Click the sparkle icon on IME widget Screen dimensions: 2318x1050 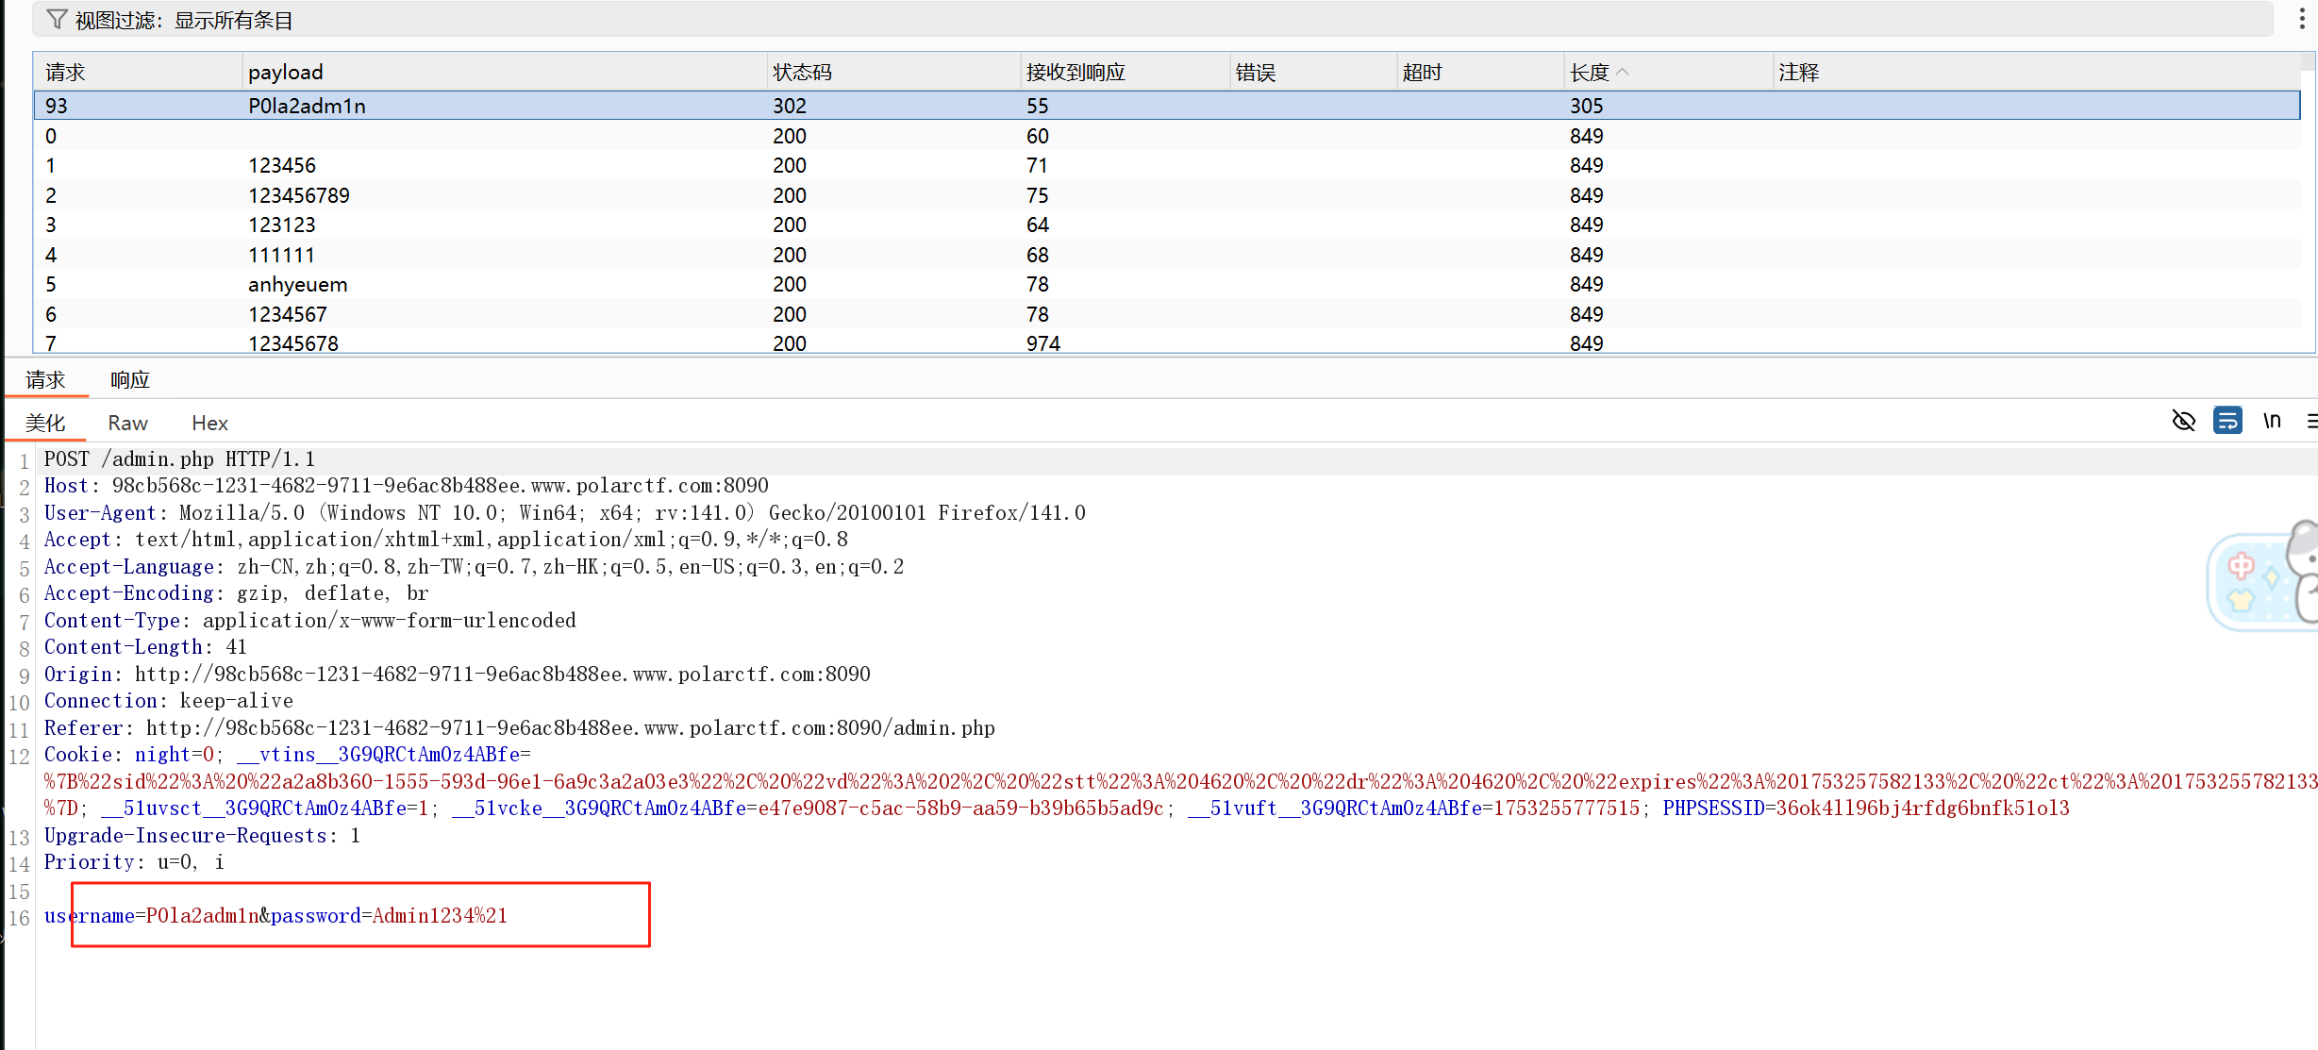point(2272,577)
